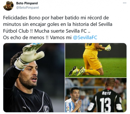130x114 pixels.
Task: Click the Sevilla crest on the black jersey
Action: point(46,109)
